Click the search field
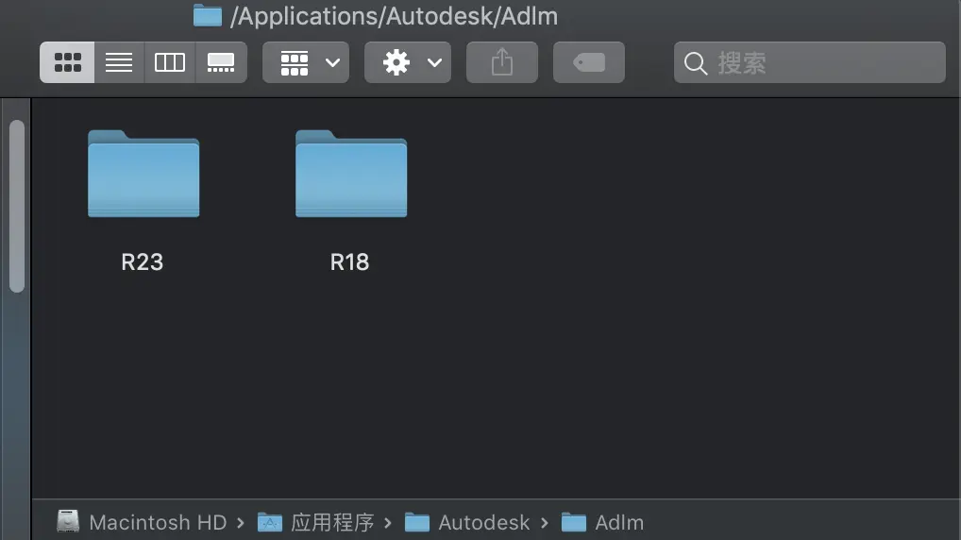 pos(810,62)
